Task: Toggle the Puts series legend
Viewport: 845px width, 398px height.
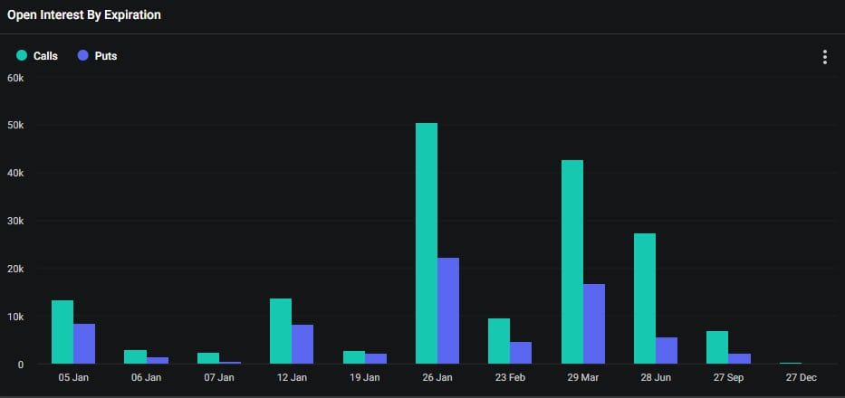Action: click(97, 55)
